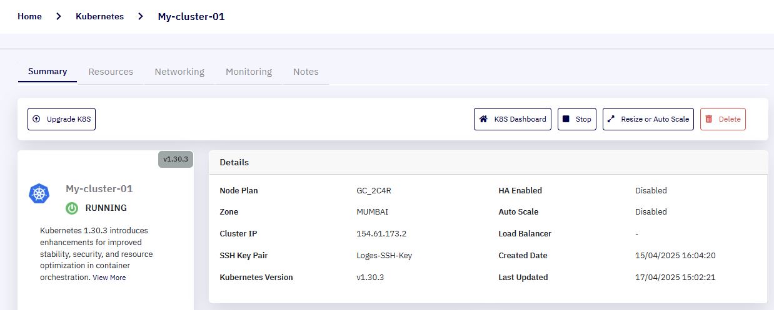Viewport: 774px width, 310px height.
Task: Click the green power status icon
Action: 73,208
